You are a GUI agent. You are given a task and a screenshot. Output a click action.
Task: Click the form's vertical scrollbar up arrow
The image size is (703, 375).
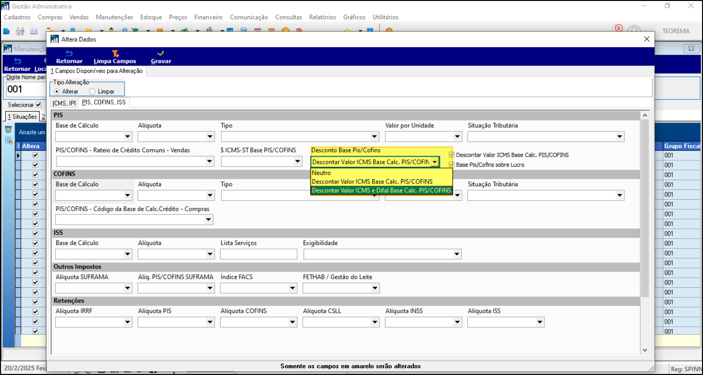click(645, 115)
